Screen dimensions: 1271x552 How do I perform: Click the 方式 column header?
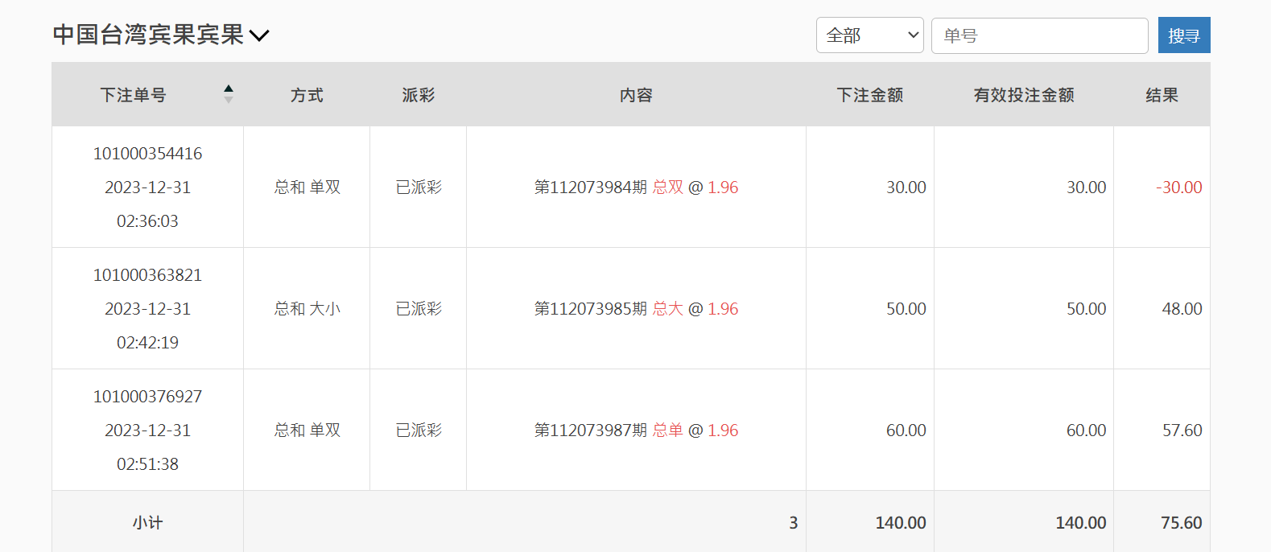point(307,95)
